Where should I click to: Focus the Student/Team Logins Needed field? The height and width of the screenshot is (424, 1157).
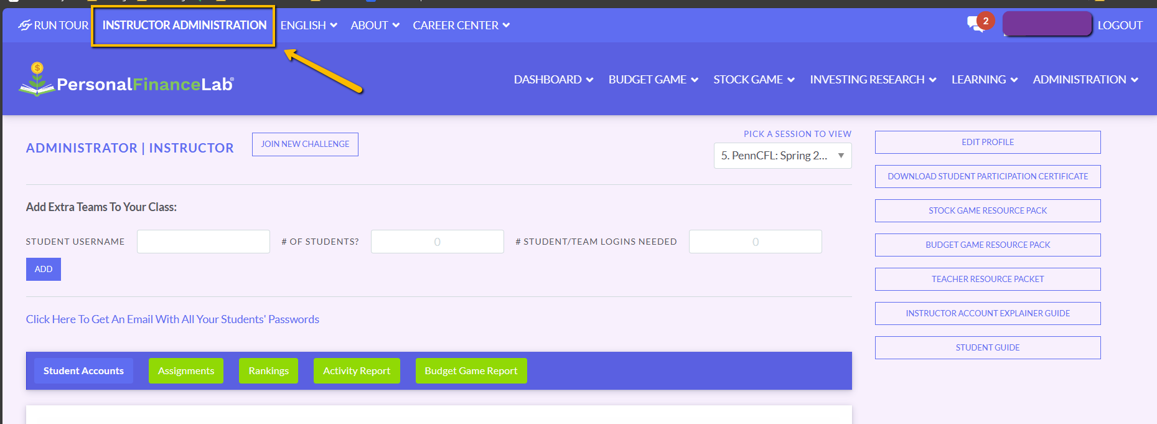756,242
